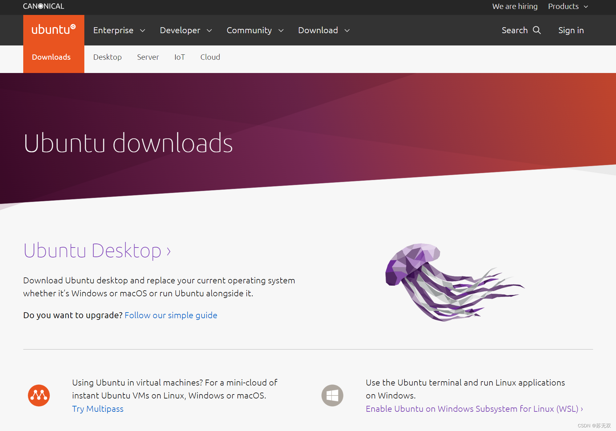Open the Server subnav tab
616x431 pixels.
[x=148, y=57]
